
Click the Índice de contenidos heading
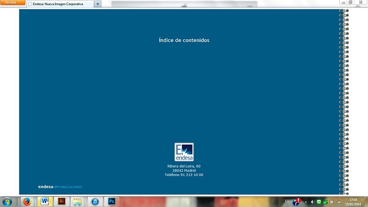(184, 40)
